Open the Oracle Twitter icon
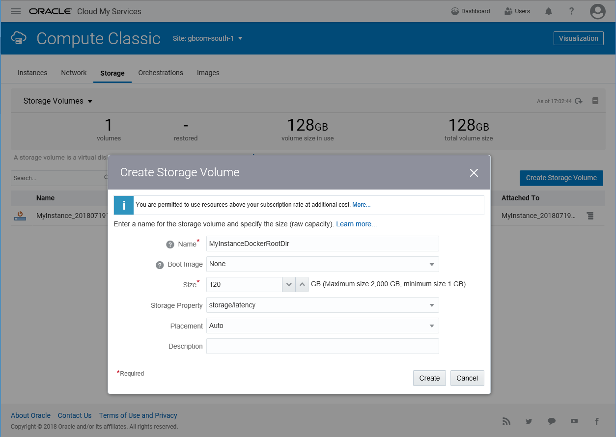The width and height of the screenshot is (616, 437). pos(529,421)
